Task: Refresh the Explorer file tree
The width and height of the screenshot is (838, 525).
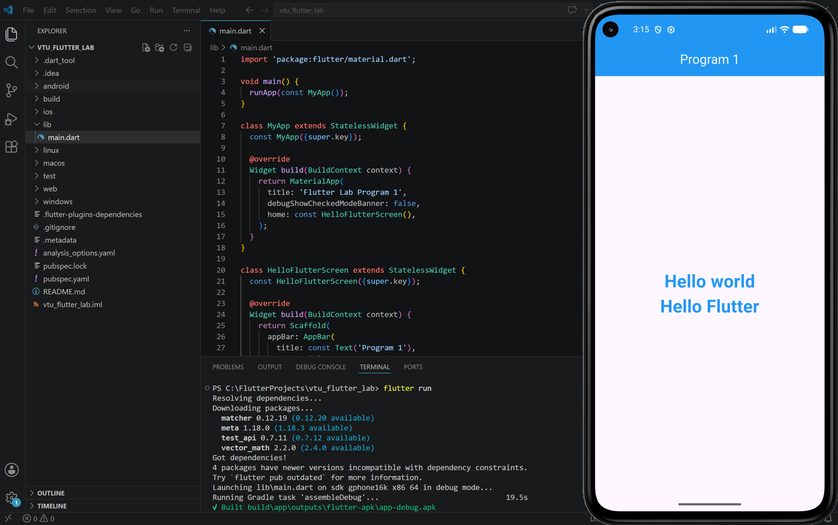Action: [173, 47]
